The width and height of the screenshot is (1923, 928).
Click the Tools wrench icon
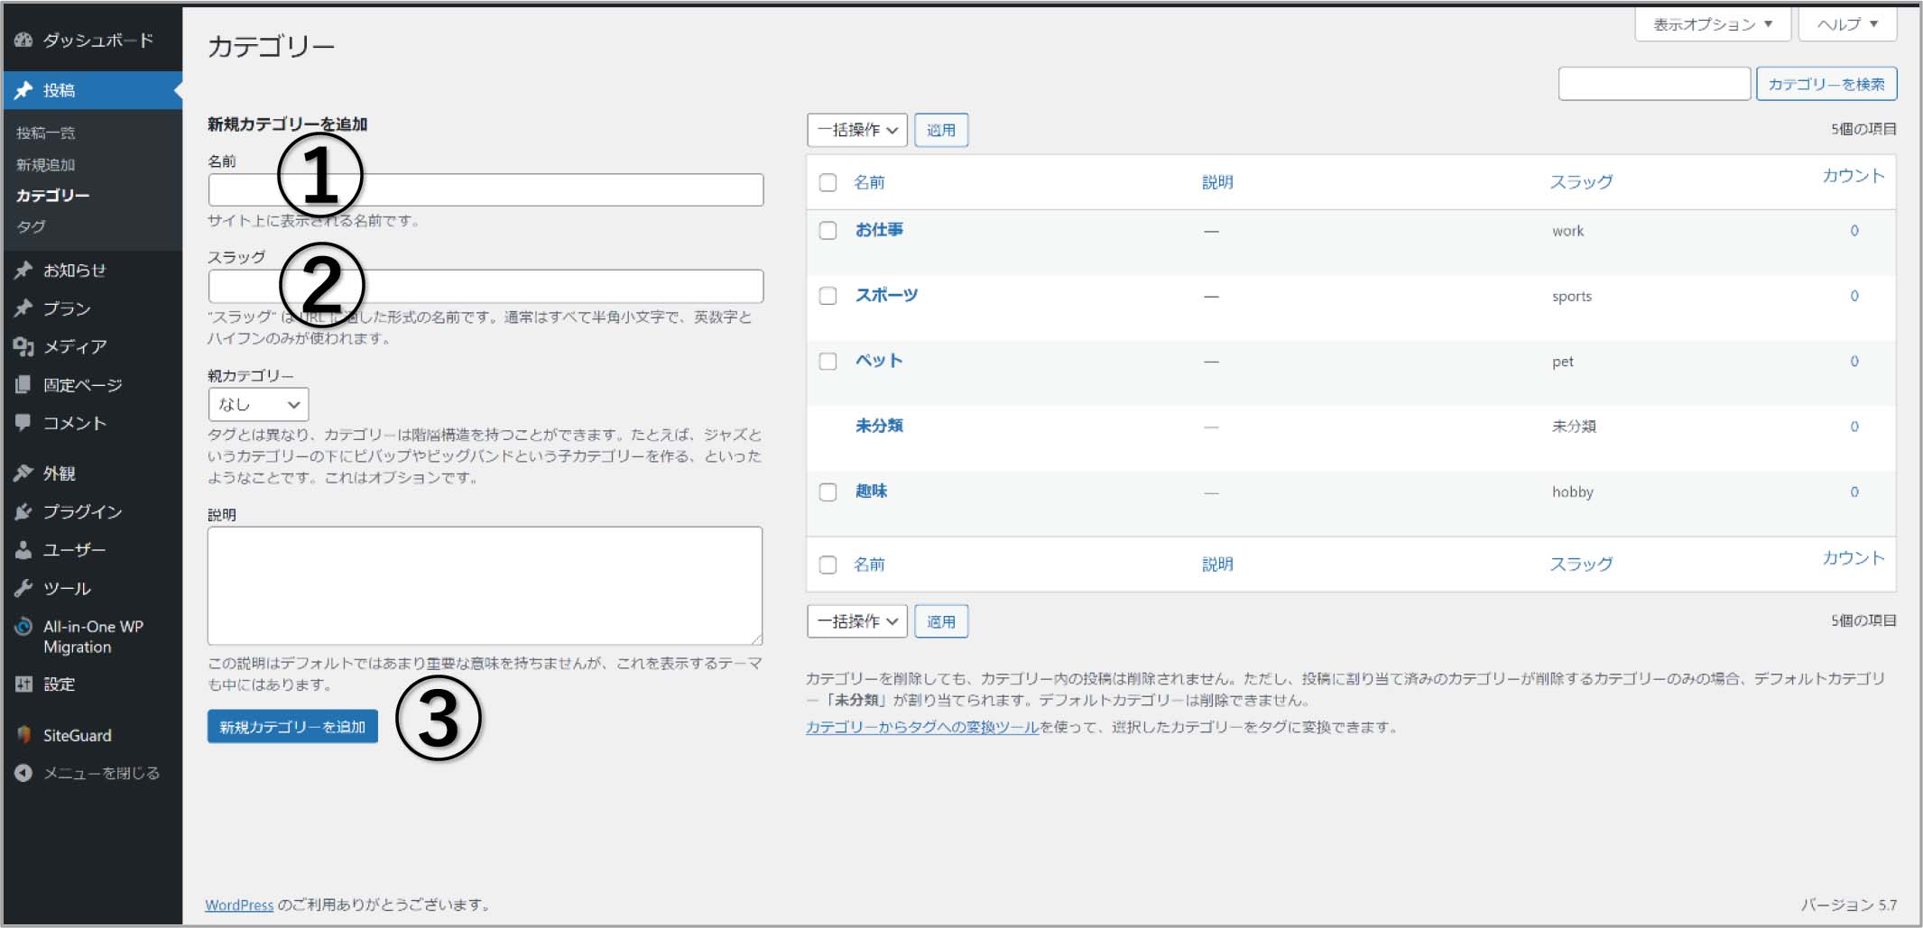[x=23, y=589]
